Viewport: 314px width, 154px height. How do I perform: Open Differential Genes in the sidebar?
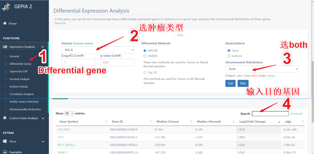(x=20, y=64)
